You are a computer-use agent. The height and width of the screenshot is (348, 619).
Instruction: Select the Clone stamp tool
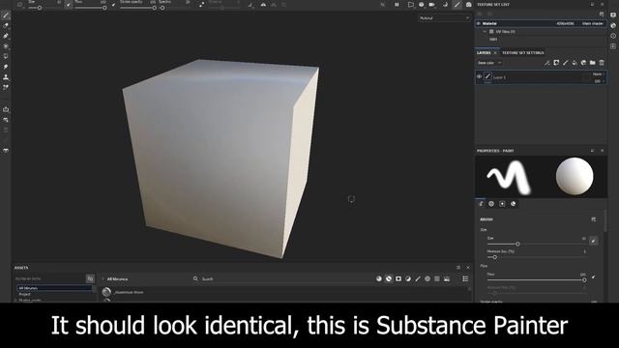tap(6, 77)
